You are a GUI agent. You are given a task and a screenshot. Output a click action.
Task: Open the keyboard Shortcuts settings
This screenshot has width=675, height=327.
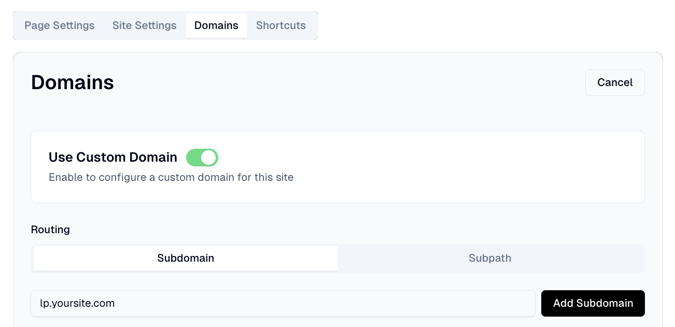click(280, 25)
